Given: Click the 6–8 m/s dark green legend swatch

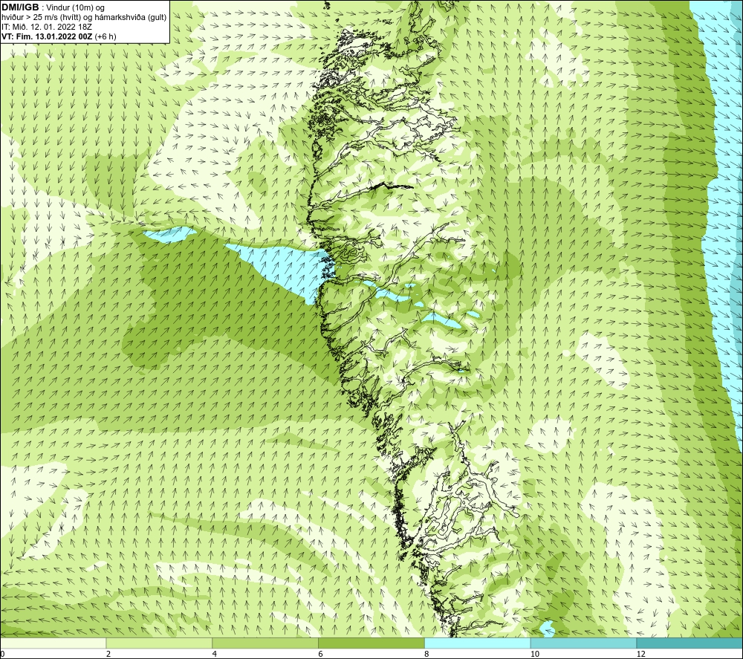Looking at the screenshot, I should point(371,643).
